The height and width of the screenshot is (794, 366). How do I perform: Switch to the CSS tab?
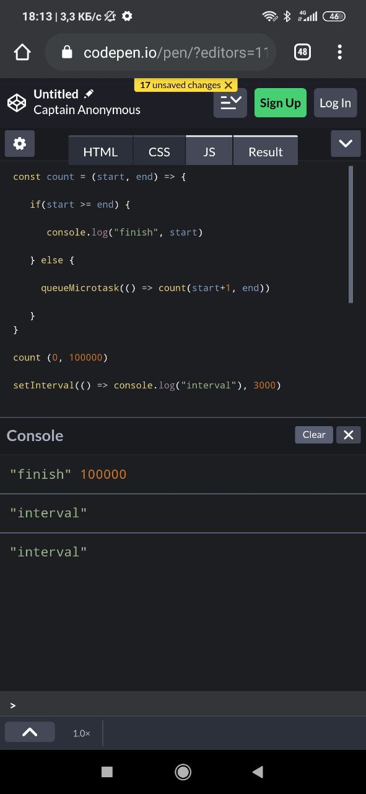click(x=159, y=151)
